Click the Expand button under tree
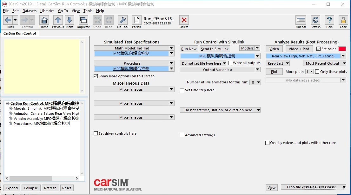 click(12, 188)
